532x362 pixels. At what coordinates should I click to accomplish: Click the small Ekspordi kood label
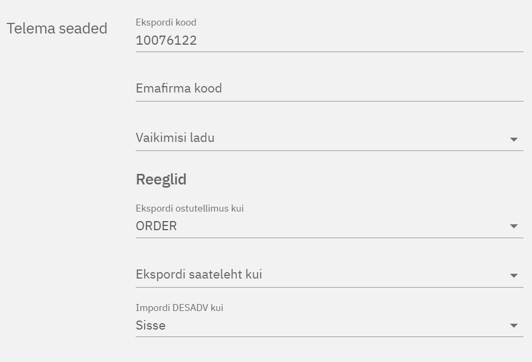[166, 22]
